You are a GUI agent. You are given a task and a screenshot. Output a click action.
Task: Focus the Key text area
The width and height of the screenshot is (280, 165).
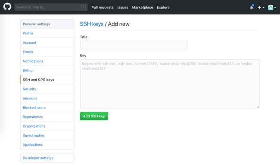(x=170, y=84)
